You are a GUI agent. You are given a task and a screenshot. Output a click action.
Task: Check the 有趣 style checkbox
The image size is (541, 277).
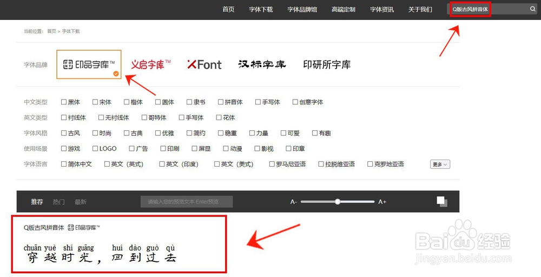(315, 133)
